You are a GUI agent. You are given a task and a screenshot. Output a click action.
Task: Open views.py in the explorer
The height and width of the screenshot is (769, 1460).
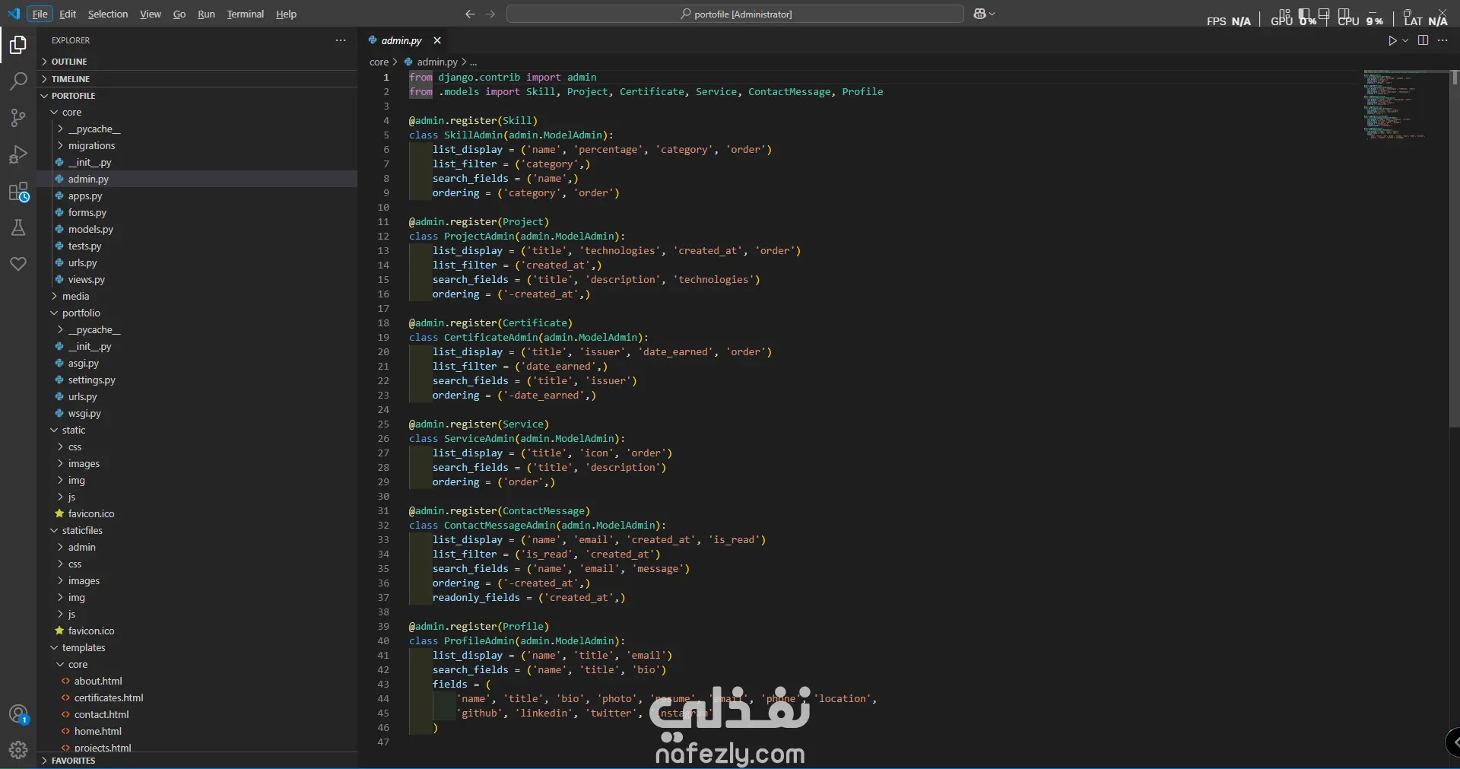click(x=198, y=280)
